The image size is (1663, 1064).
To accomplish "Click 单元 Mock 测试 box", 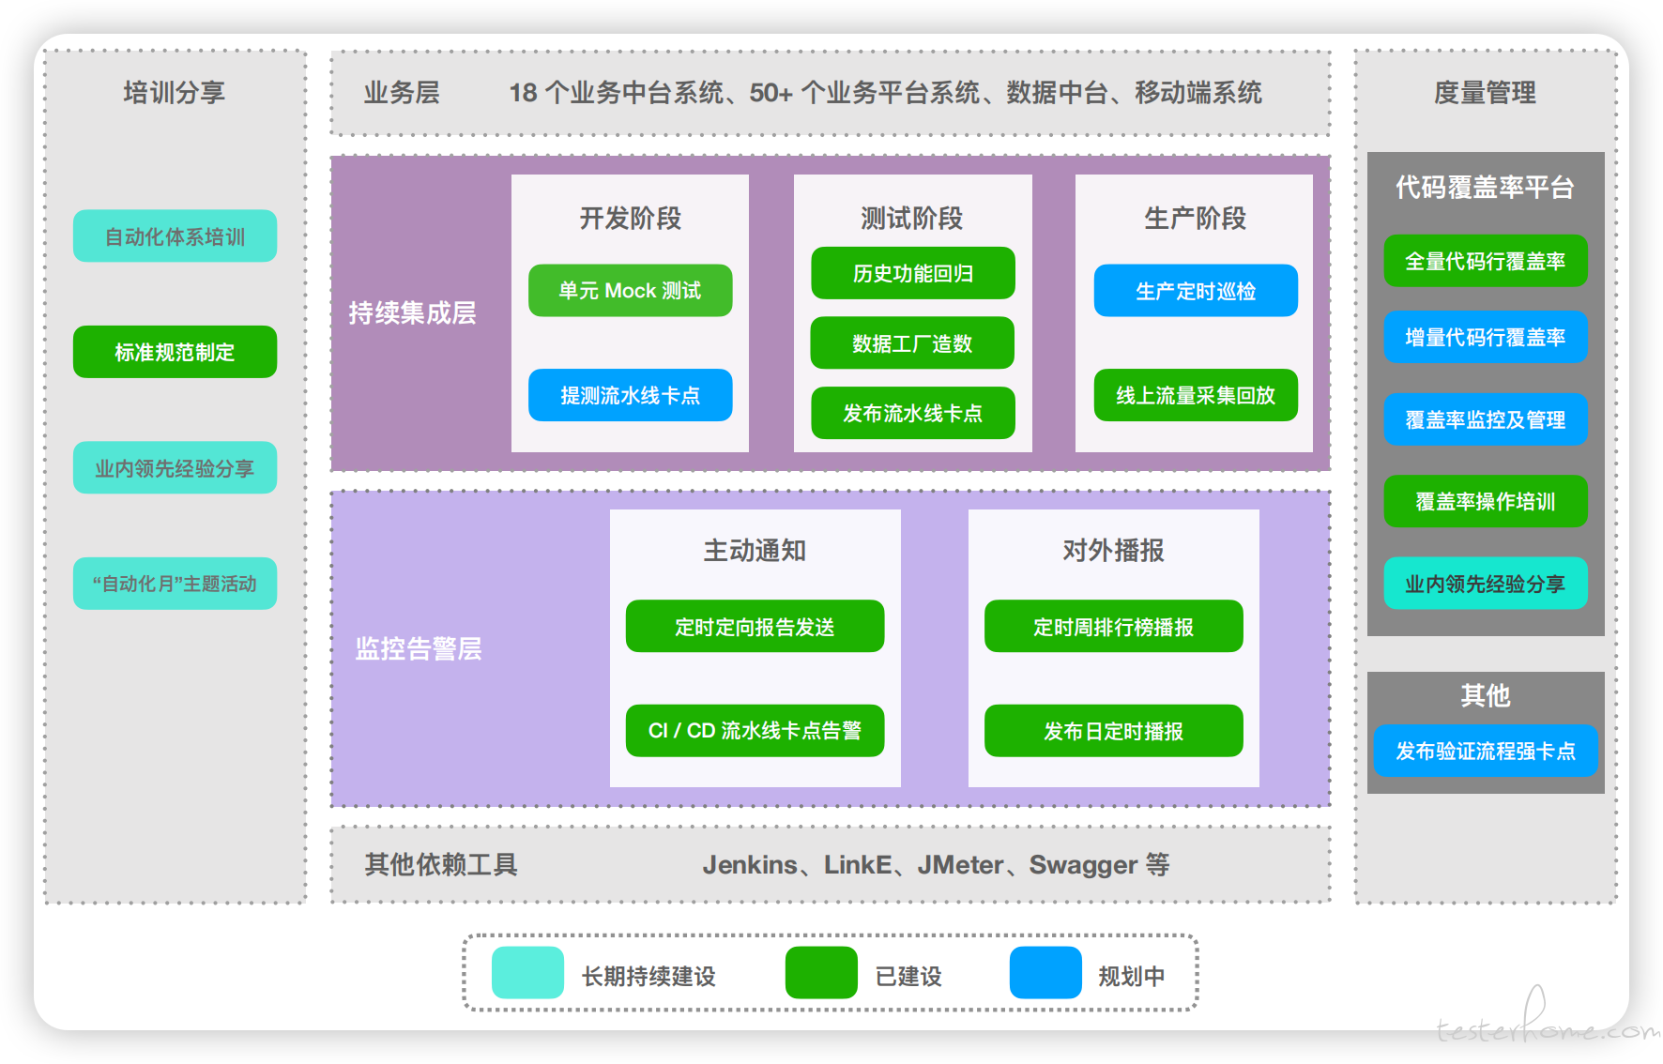I will [630, 290].
